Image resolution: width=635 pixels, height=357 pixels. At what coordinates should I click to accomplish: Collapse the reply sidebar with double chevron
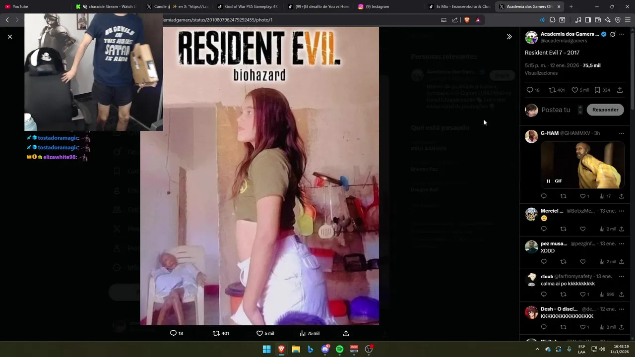pos(509,37)
